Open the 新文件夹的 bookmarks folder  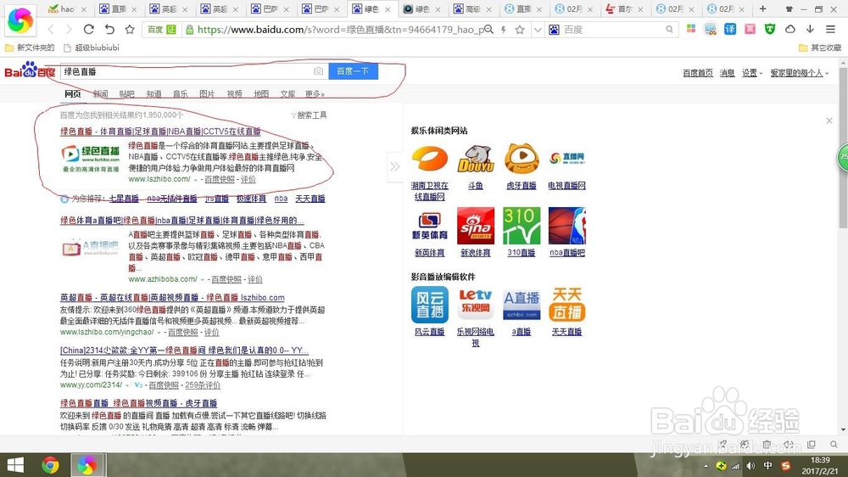(30, 48)
